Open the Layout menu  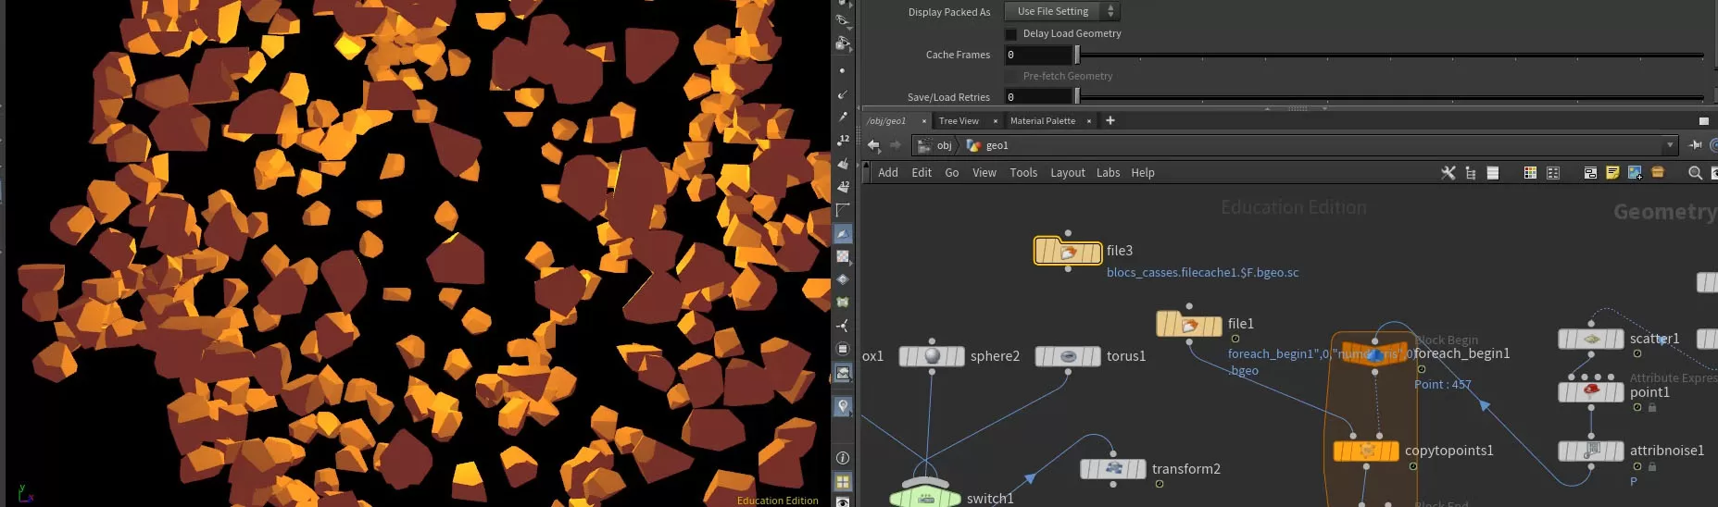point(1067,173)
